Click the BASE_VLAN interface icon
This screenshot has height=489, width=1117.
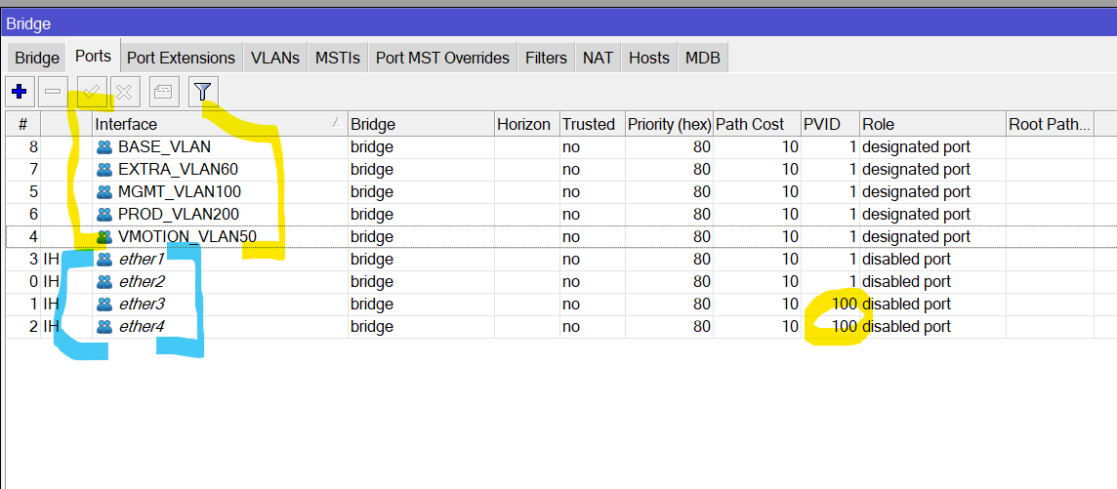coord(104,147)
